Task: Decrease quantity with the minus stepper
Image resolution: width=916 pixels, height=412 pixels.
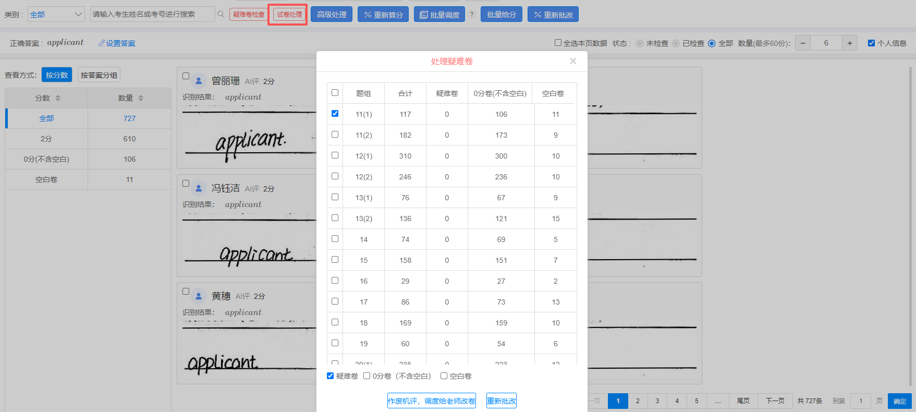Action: click(x=803, y=43)
